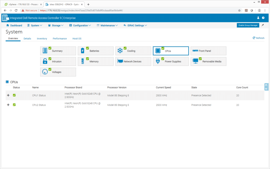Switch to the Details tab
The image size is (270, 169).
(x=27, y=38)
